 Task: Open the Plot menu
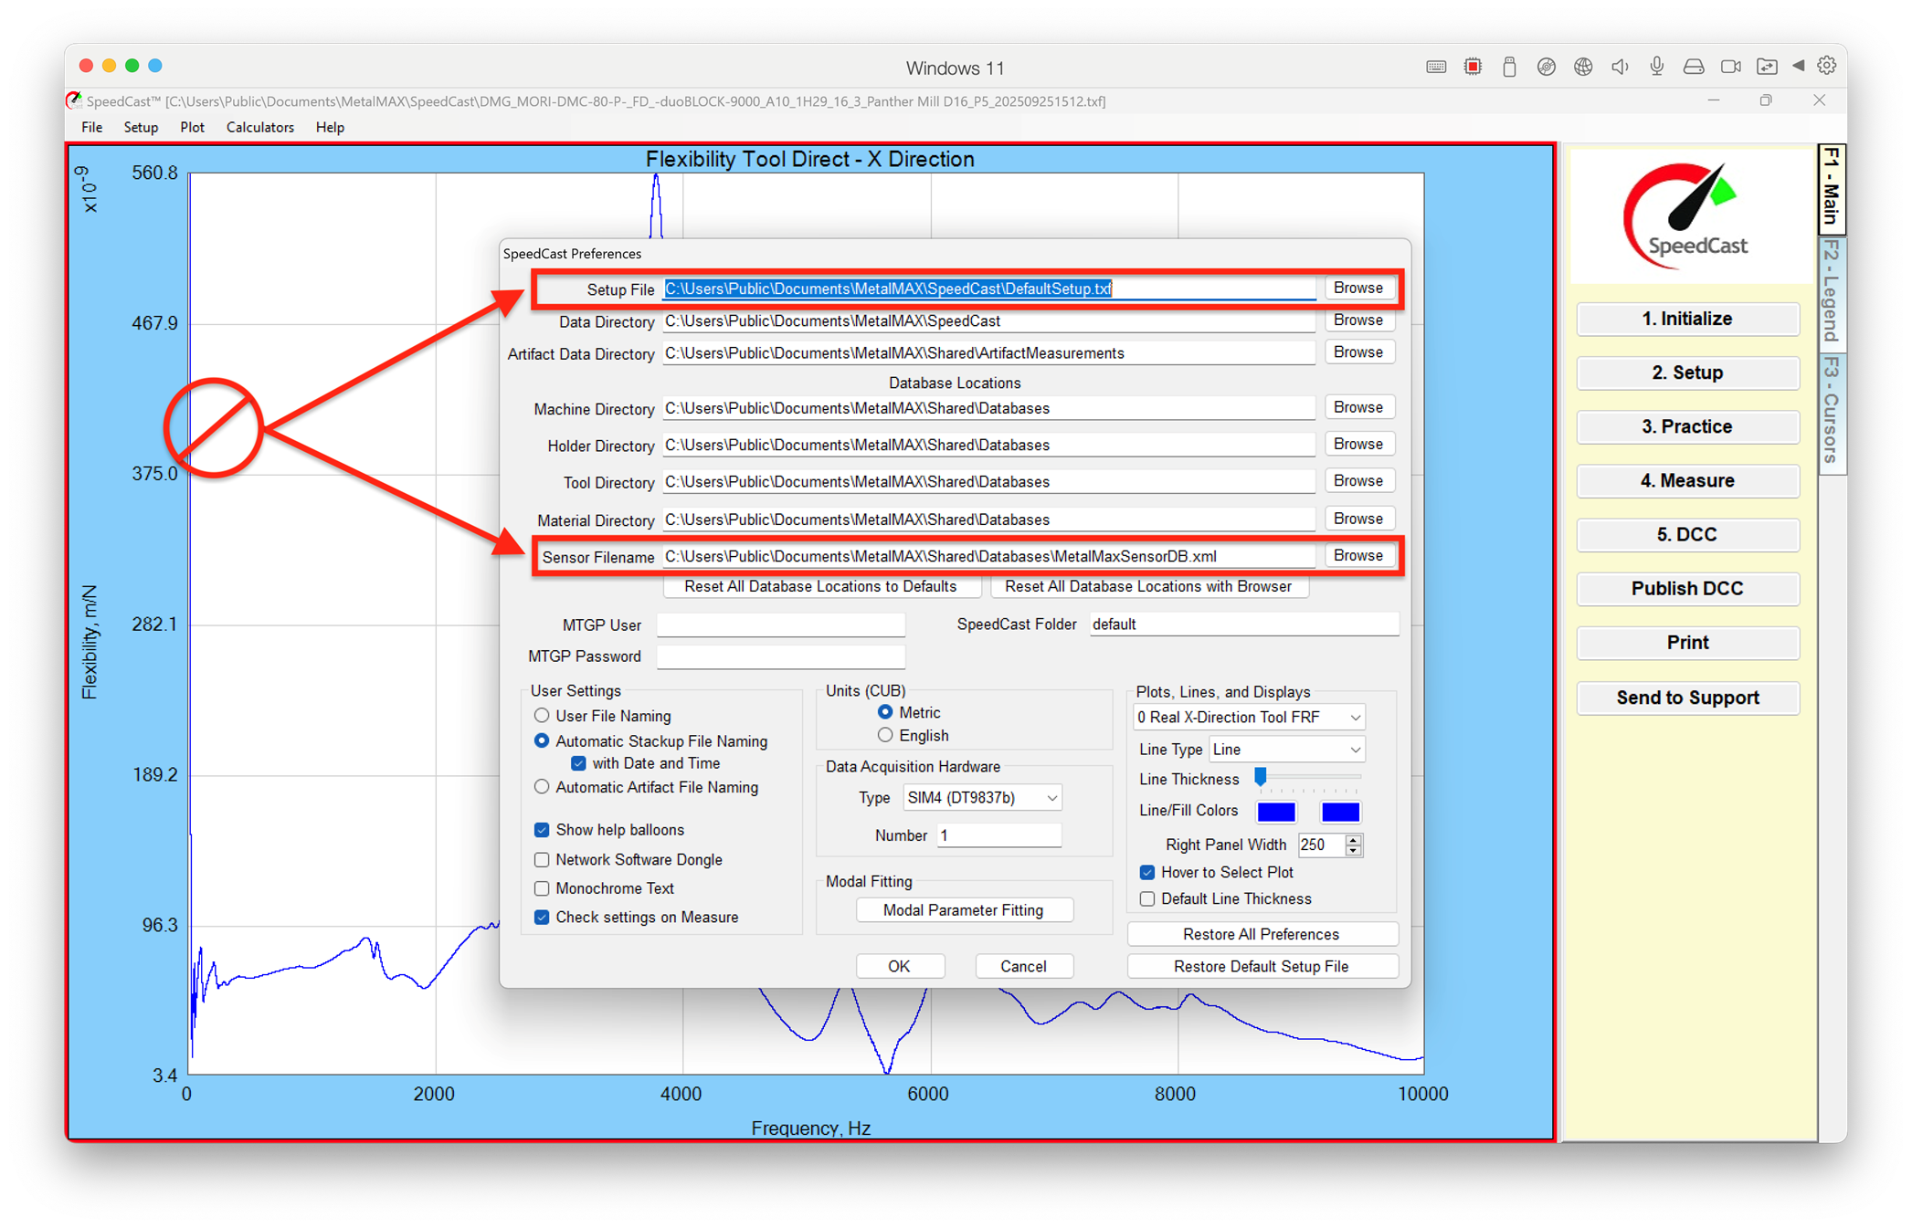(192, 127)
